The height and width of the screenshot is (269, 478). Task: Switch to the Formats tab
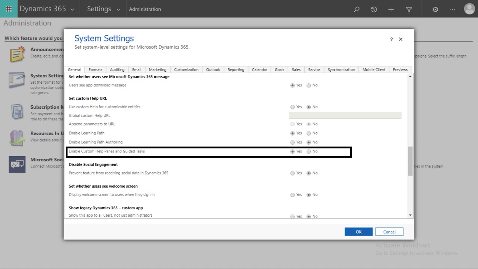tap(95, 69)
